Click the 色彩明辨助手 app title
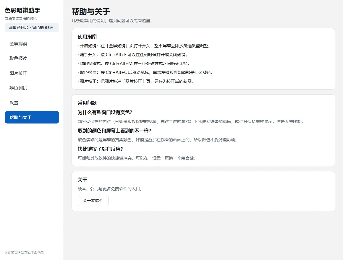 tap(22, 10)
